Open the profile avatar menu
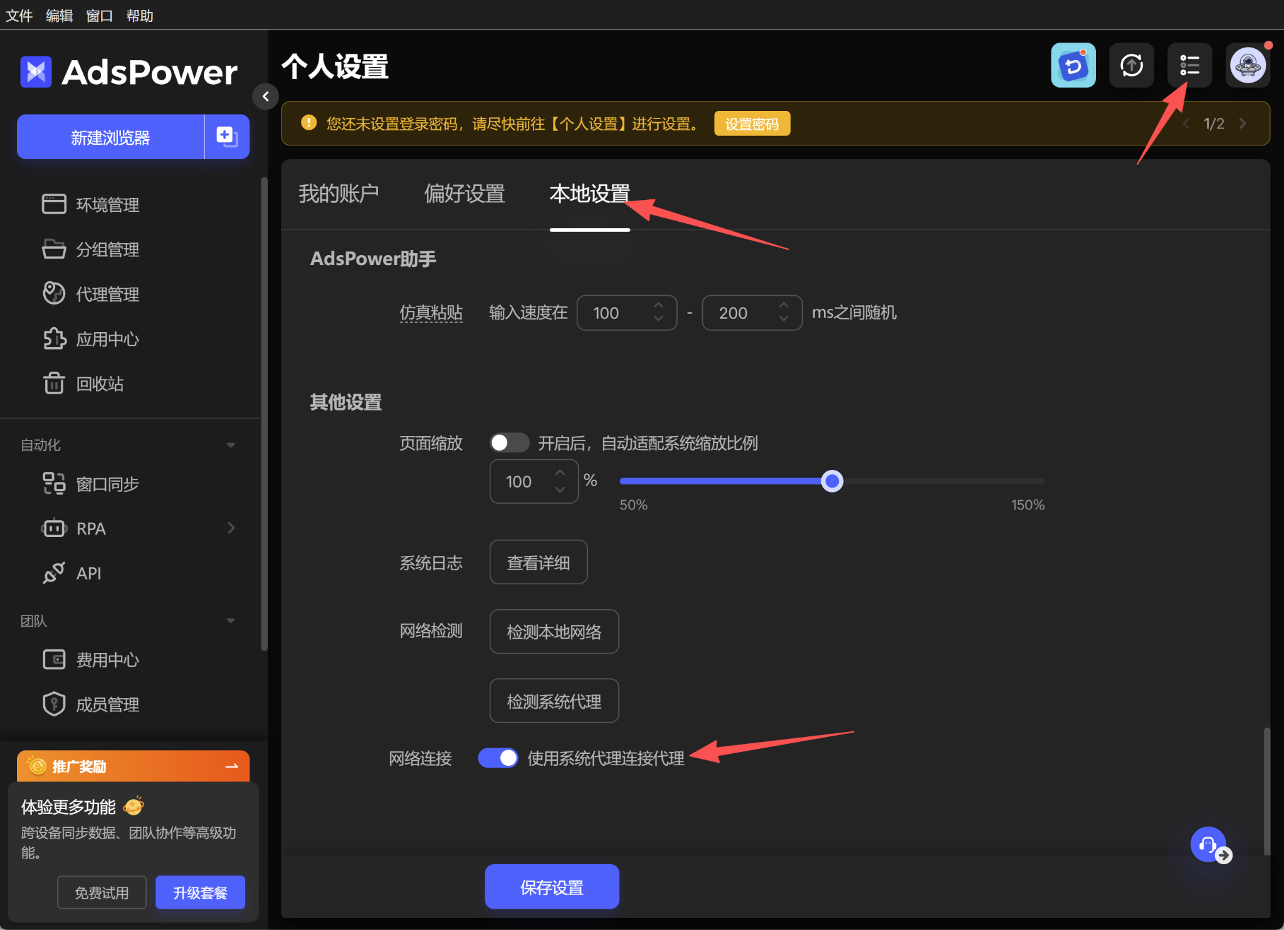 [x=1247, y=65]
